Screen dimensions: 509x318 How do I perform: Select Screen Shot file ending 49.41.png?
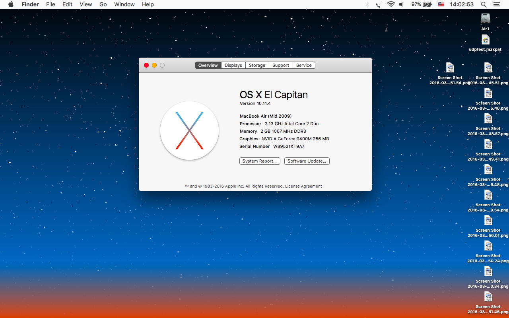point(488,144)
